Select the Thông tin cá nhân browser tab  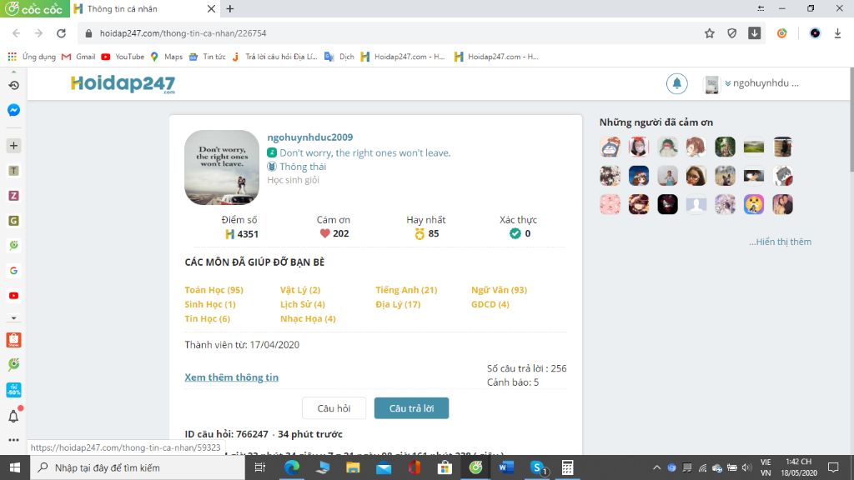pos(144,8)
